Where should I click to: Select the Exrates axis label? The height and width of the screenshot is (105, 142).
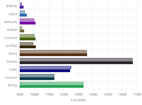click(x=12, y=61)
